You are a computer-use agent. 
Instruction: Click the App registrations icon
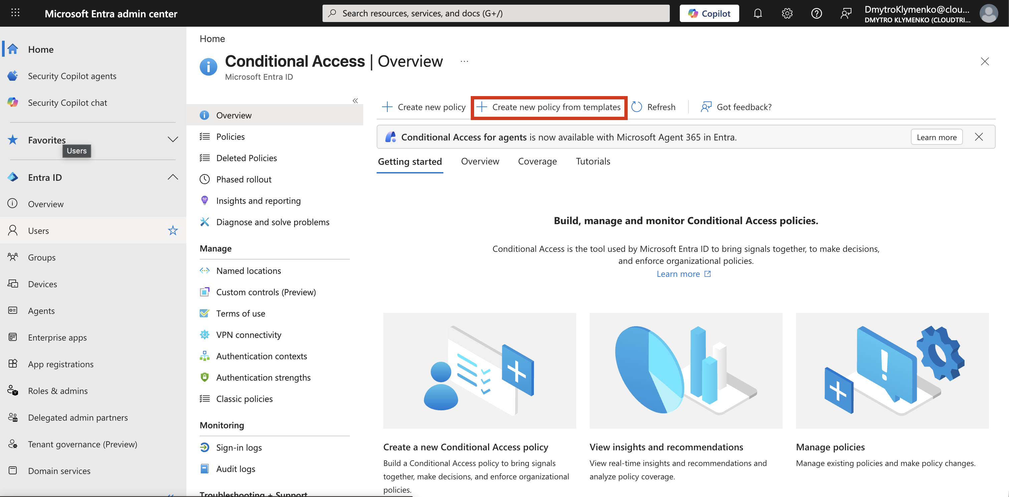pos(13,364)
